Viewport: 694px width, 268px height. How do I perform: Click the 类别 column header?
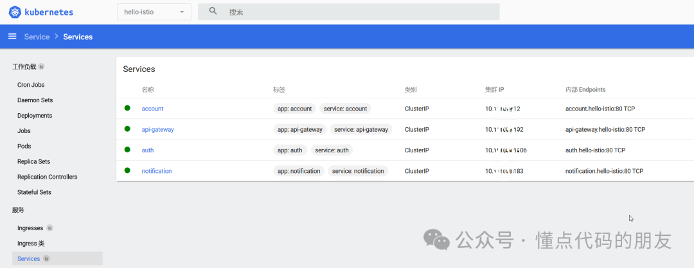(x=411, y=89)
